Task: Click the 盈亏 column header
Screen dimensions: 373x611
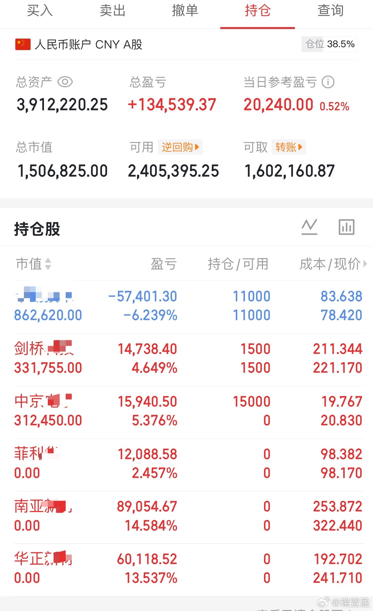Action: tap(164, 264)
